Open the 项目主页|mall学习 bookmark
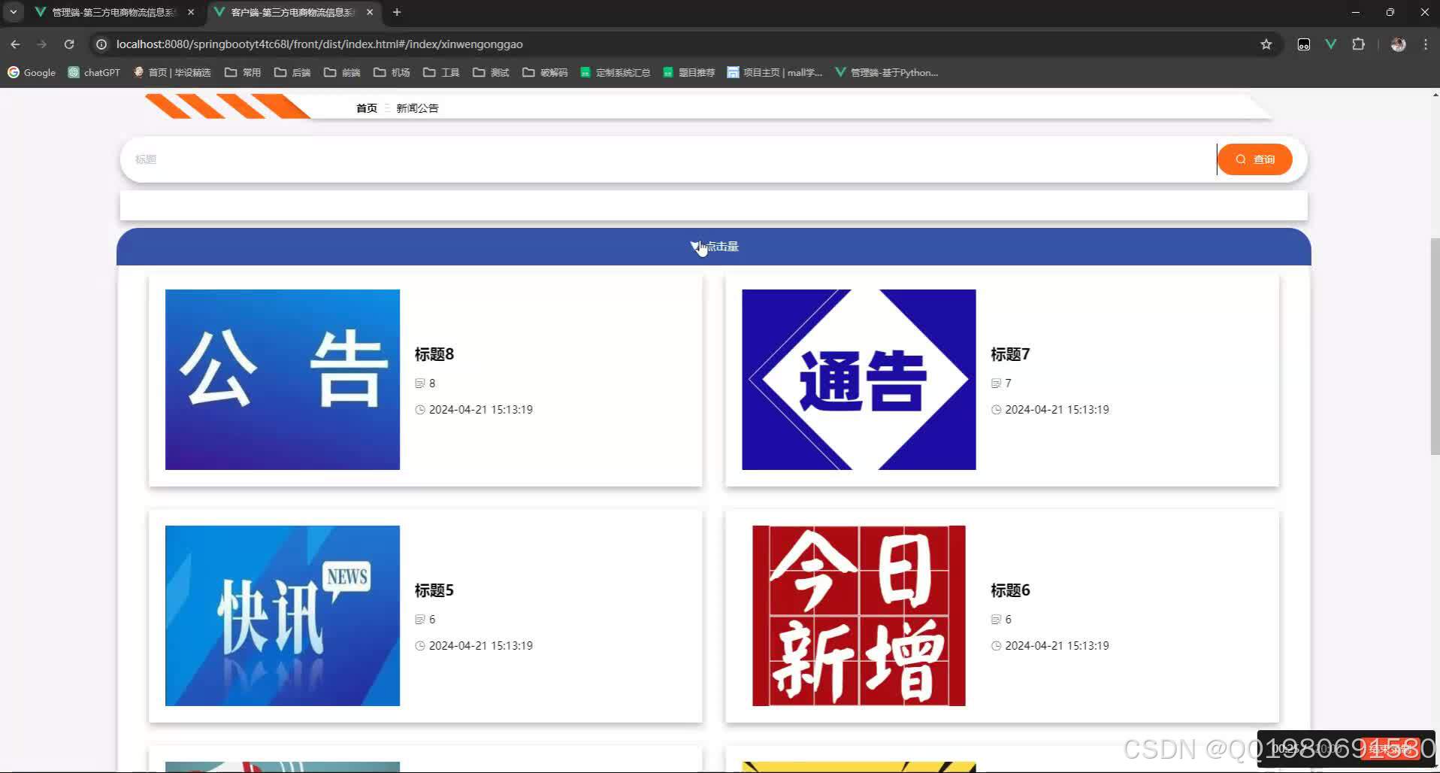 coord(774,72)
